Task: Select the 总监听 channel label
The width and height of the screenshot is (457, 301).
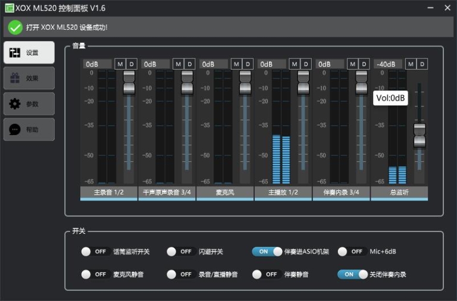Action: point(399,193)
